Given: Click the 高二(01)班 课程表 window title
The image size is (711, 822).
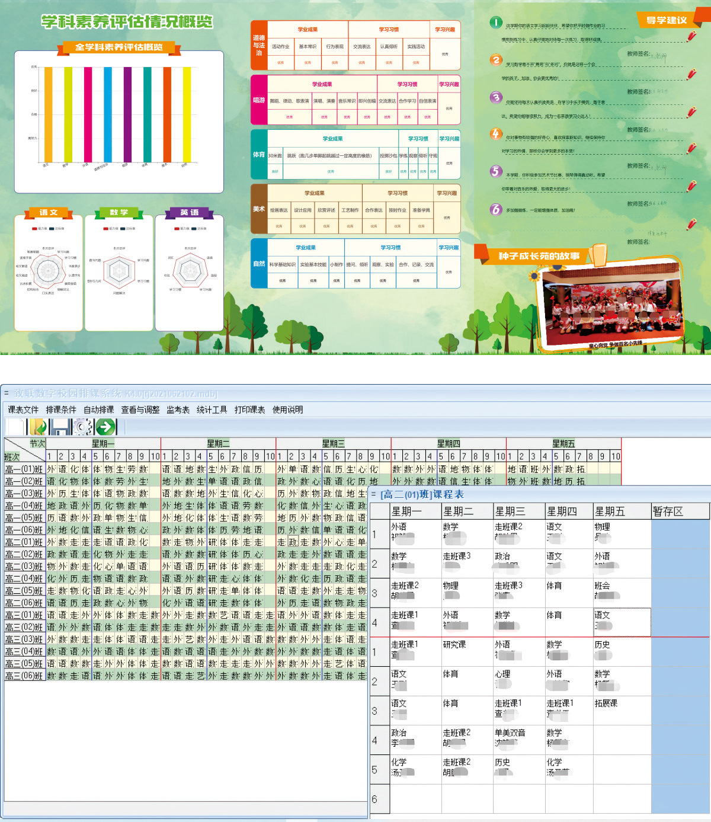Looking at the screenshot, I should pos(422,494).
